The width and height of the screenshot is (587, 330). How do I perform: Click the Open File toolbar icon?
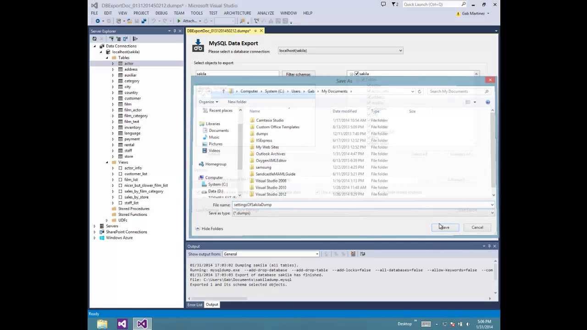point(130,21)
